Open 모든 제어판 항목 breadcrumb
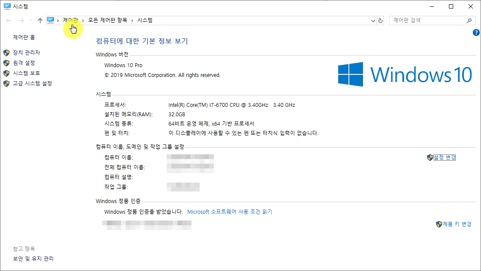The width and height of the screenshot is (481, 271). pos(108,20)
